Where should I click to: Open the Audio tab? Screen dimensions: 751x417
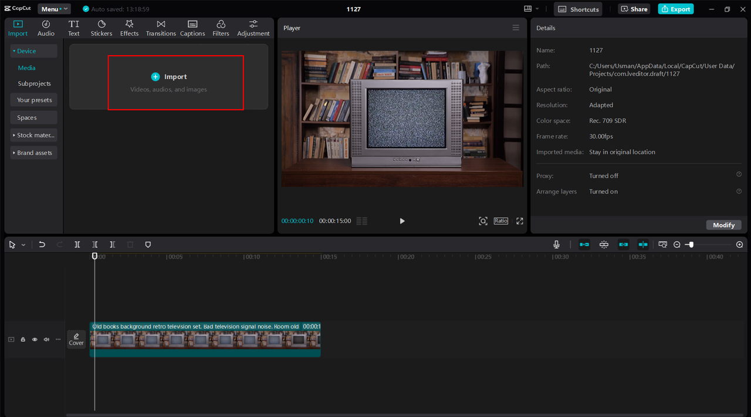[46, 28]
